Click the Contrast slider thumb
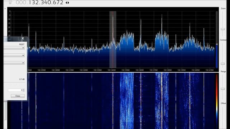Viewport: 230px width, 129px height. [x=223, y=64]
